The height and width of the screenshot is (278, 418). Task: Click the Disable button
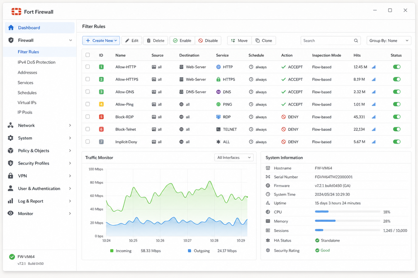click(x=208, y=41)
